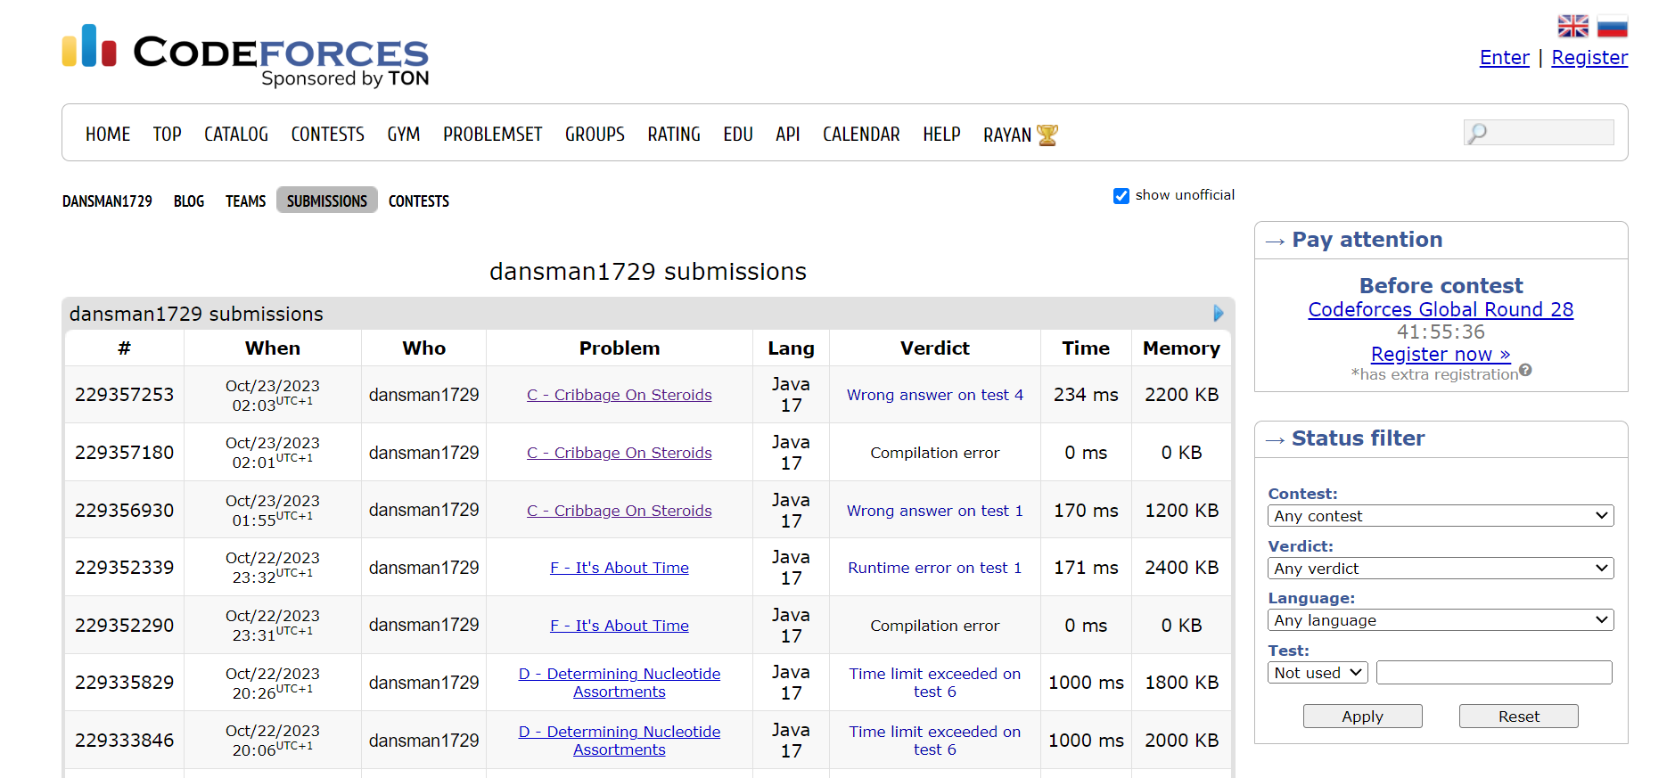This screenshot has width=1675, height=778.
Task: Open the HOME menu item
Action: pyautogui.click(x=108, y=135)
